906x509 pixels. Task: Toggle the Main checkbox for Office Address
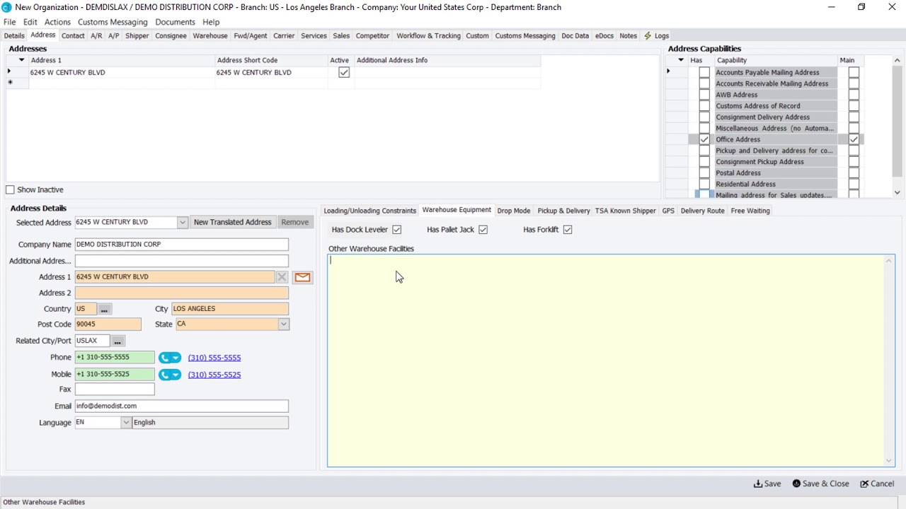pyautogui.click(x=854, y=139)
